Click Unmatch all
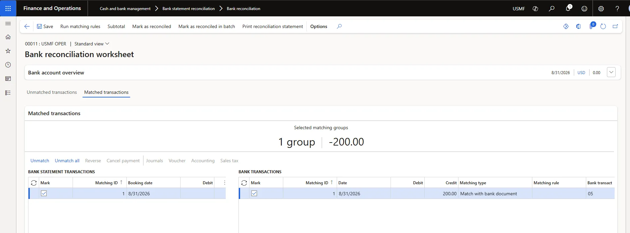Image resolution: width=630 pixels, height=233 pixels. pos(67,161)
